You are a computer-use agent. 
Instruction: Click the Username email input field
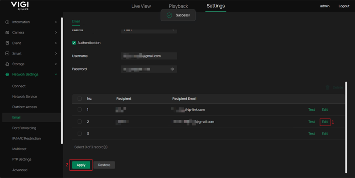[x=149, y=56]
